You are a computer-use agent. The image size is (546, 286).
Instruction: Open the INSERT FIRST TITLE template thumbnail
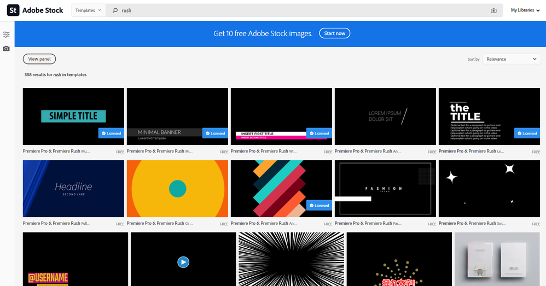[281, 116]
